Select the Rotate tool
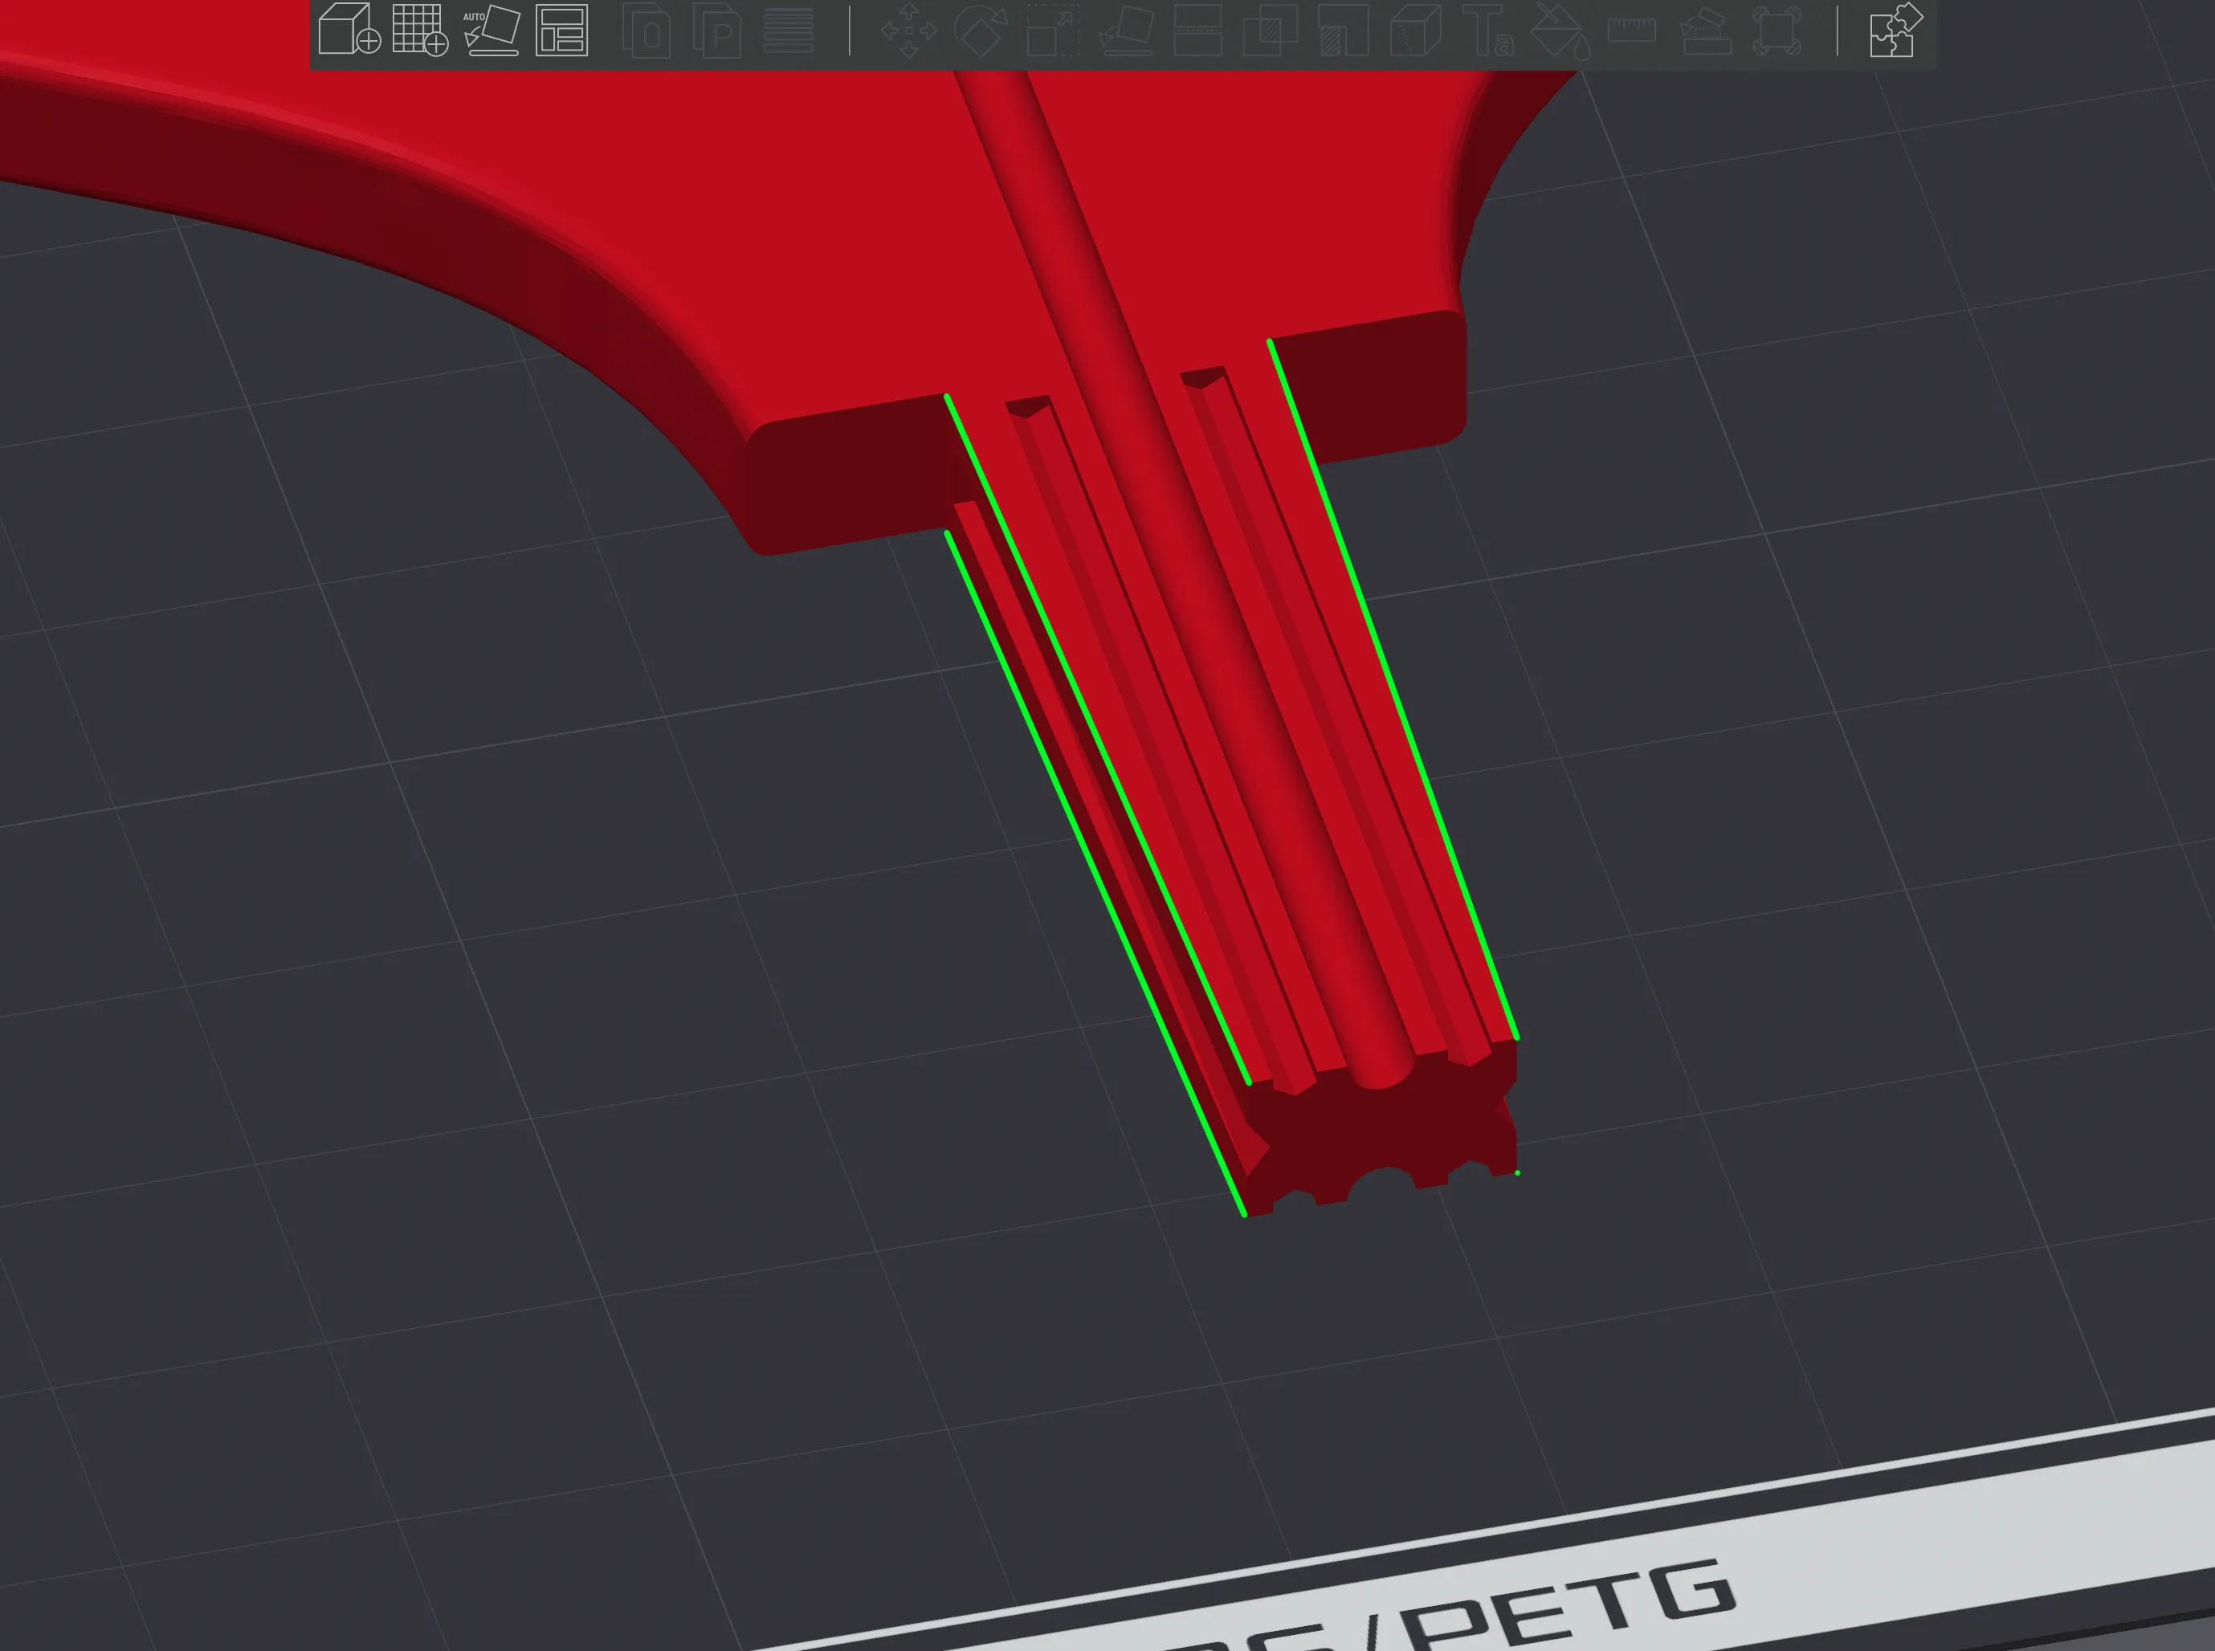2215x1651 pixels. click(x=981, y=31)
